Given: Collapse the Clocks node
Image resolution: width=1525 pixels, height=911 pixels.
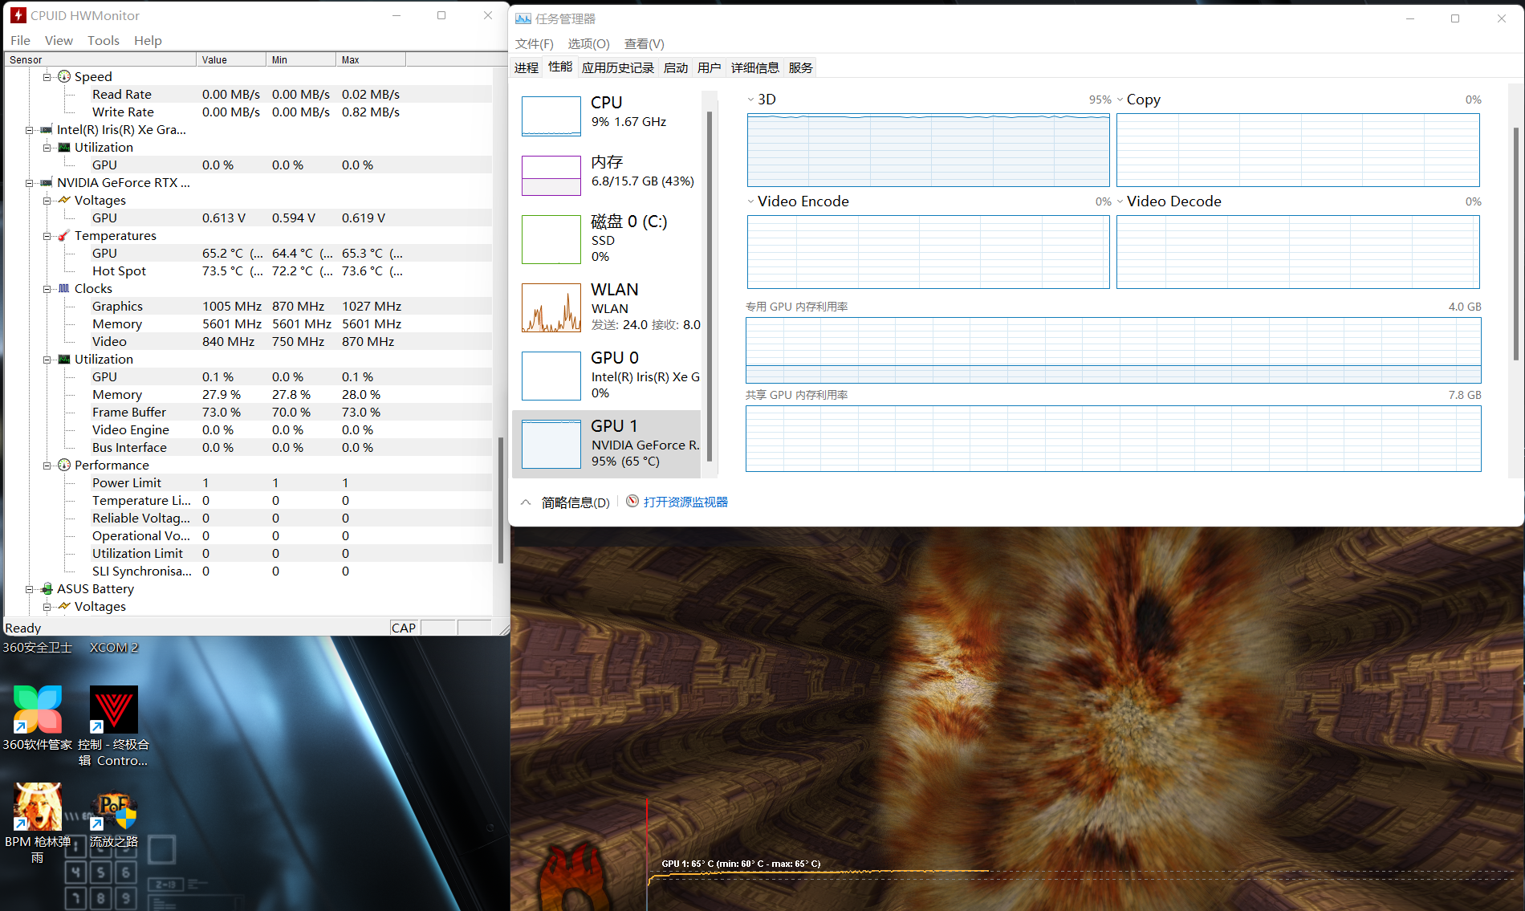Looking at the screenshot, I should click(x=47, y=289).
